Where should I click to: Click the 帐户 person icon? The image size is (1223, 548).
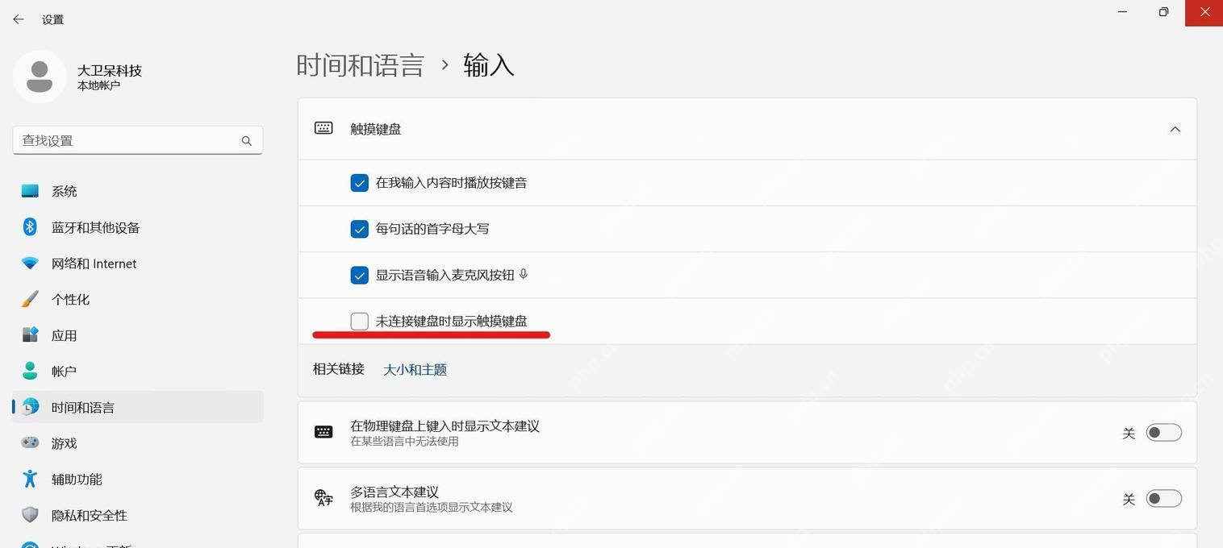30,371
